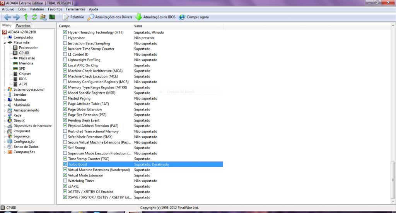Click the Servidor tree icon

click(x=10, y=95)
